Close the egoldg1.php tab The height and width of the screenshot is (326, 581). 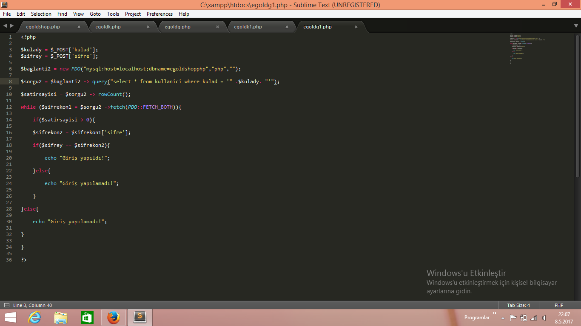[356, 27]
